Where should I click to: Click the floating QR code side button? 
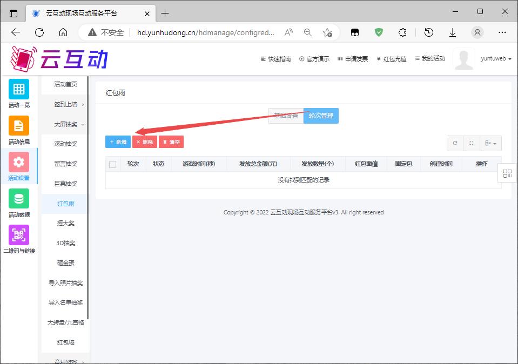507,173
